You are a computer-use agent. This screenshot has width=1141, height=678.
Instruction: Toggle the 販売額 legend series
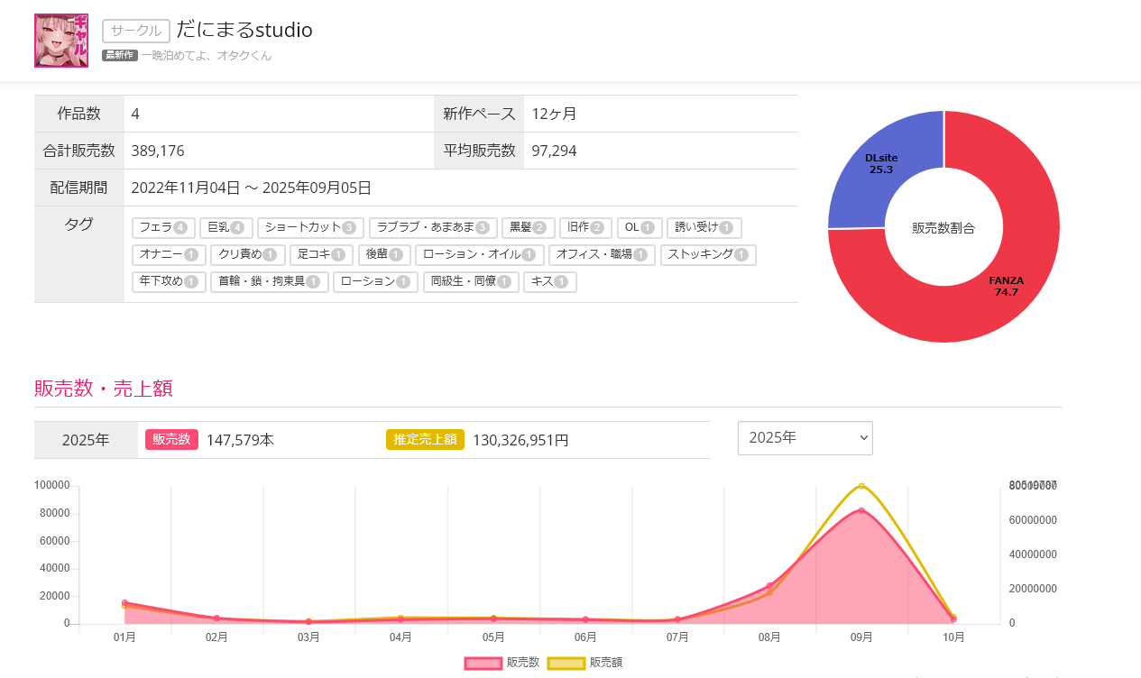(584, 663)
